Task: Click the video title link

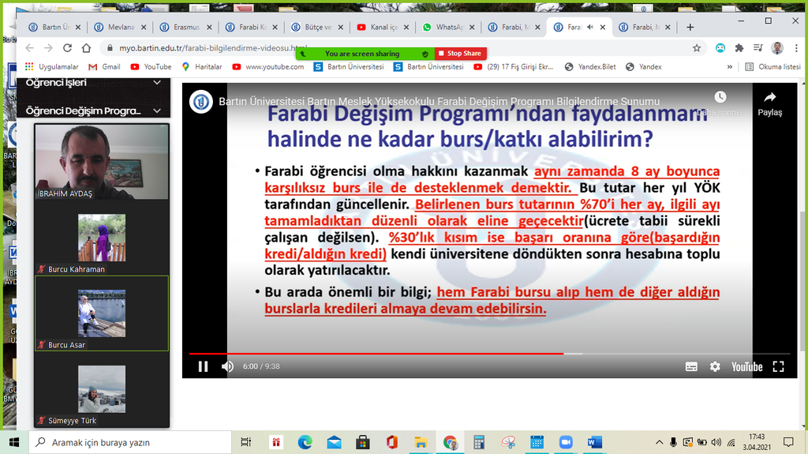Action: (439, 102)
